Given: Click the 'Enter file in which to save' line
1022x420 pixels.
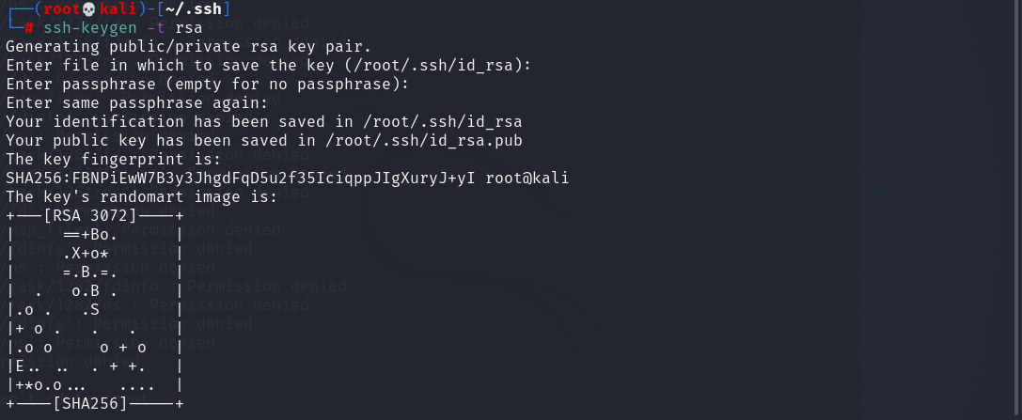Looking at the screenshot, I should (268, 65).
